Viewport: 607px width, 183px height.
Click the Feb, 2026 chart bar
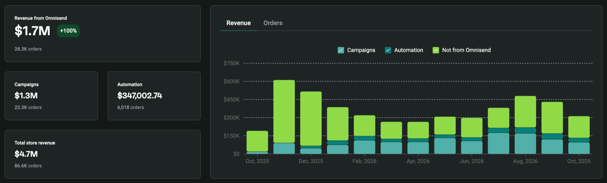point(365,135)
